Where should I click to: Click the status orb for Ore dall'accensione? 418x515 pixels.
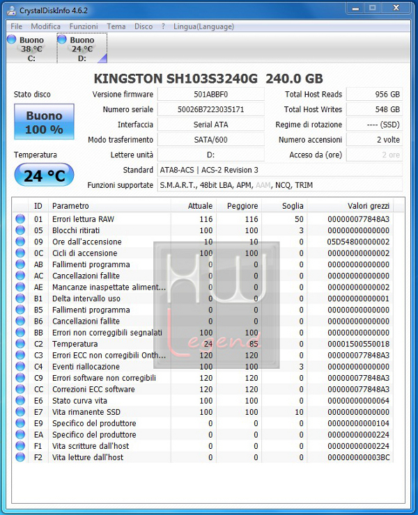point(20,241)
